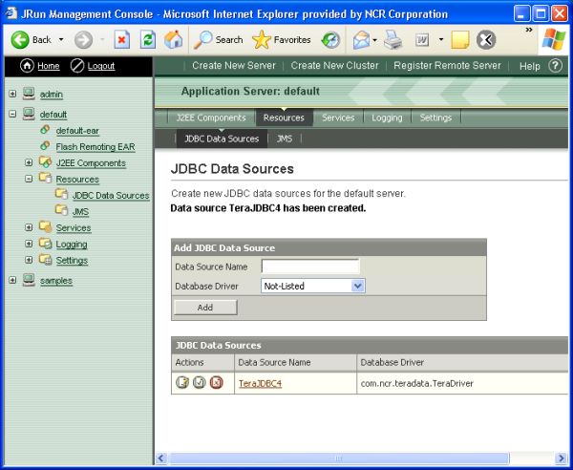The width and height of the screenshot is (573, 470).
Task: Open the History clock toolbar icon
Action: [x=330, y=39]
